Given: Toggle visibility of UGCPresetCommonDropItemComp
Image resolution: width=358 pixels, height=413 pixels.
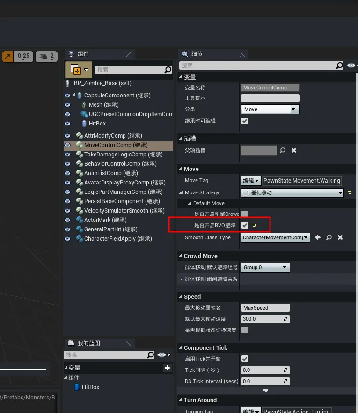Looking at the screenshot, I should point(67,114).
